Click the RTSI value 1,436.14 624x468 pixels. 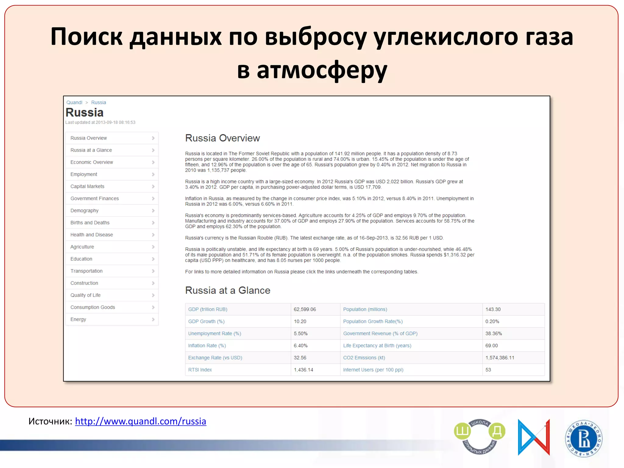coord(303,370)
